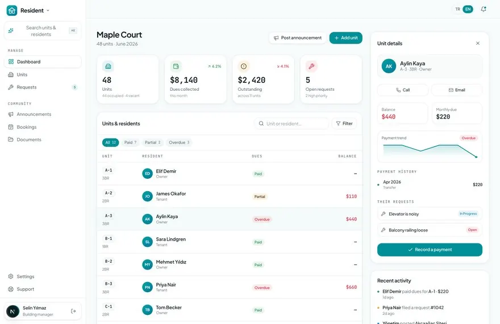Image resolution: width=500 pixels, height=324 pixels.
Task: Filter list by Overdue chip
Action: click(179, 142)
